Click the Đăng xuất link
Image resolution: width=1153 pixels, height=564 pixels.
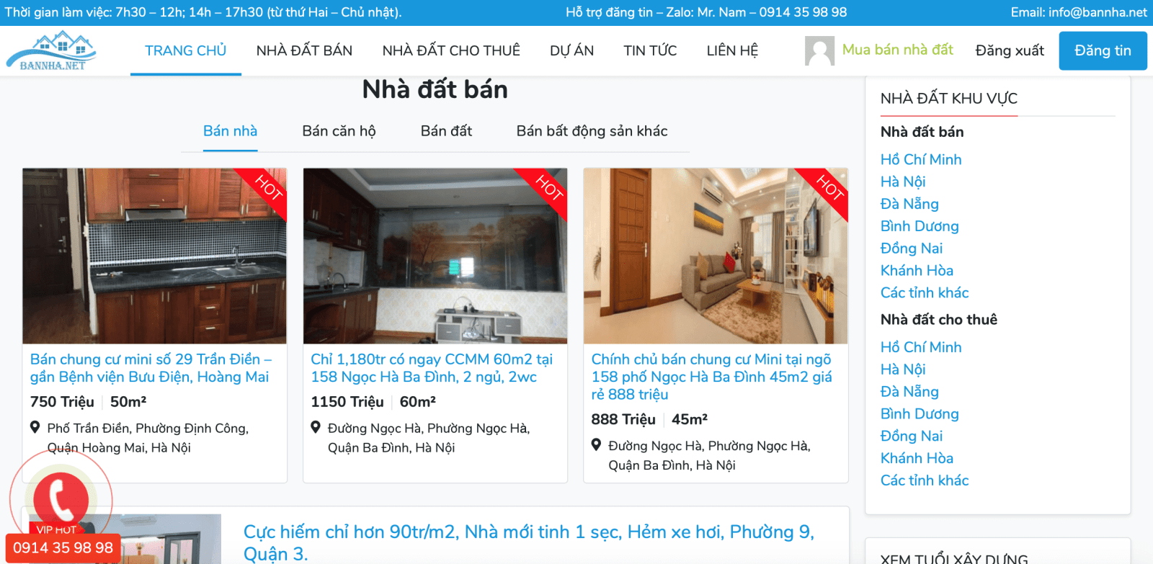point(1010,50)
